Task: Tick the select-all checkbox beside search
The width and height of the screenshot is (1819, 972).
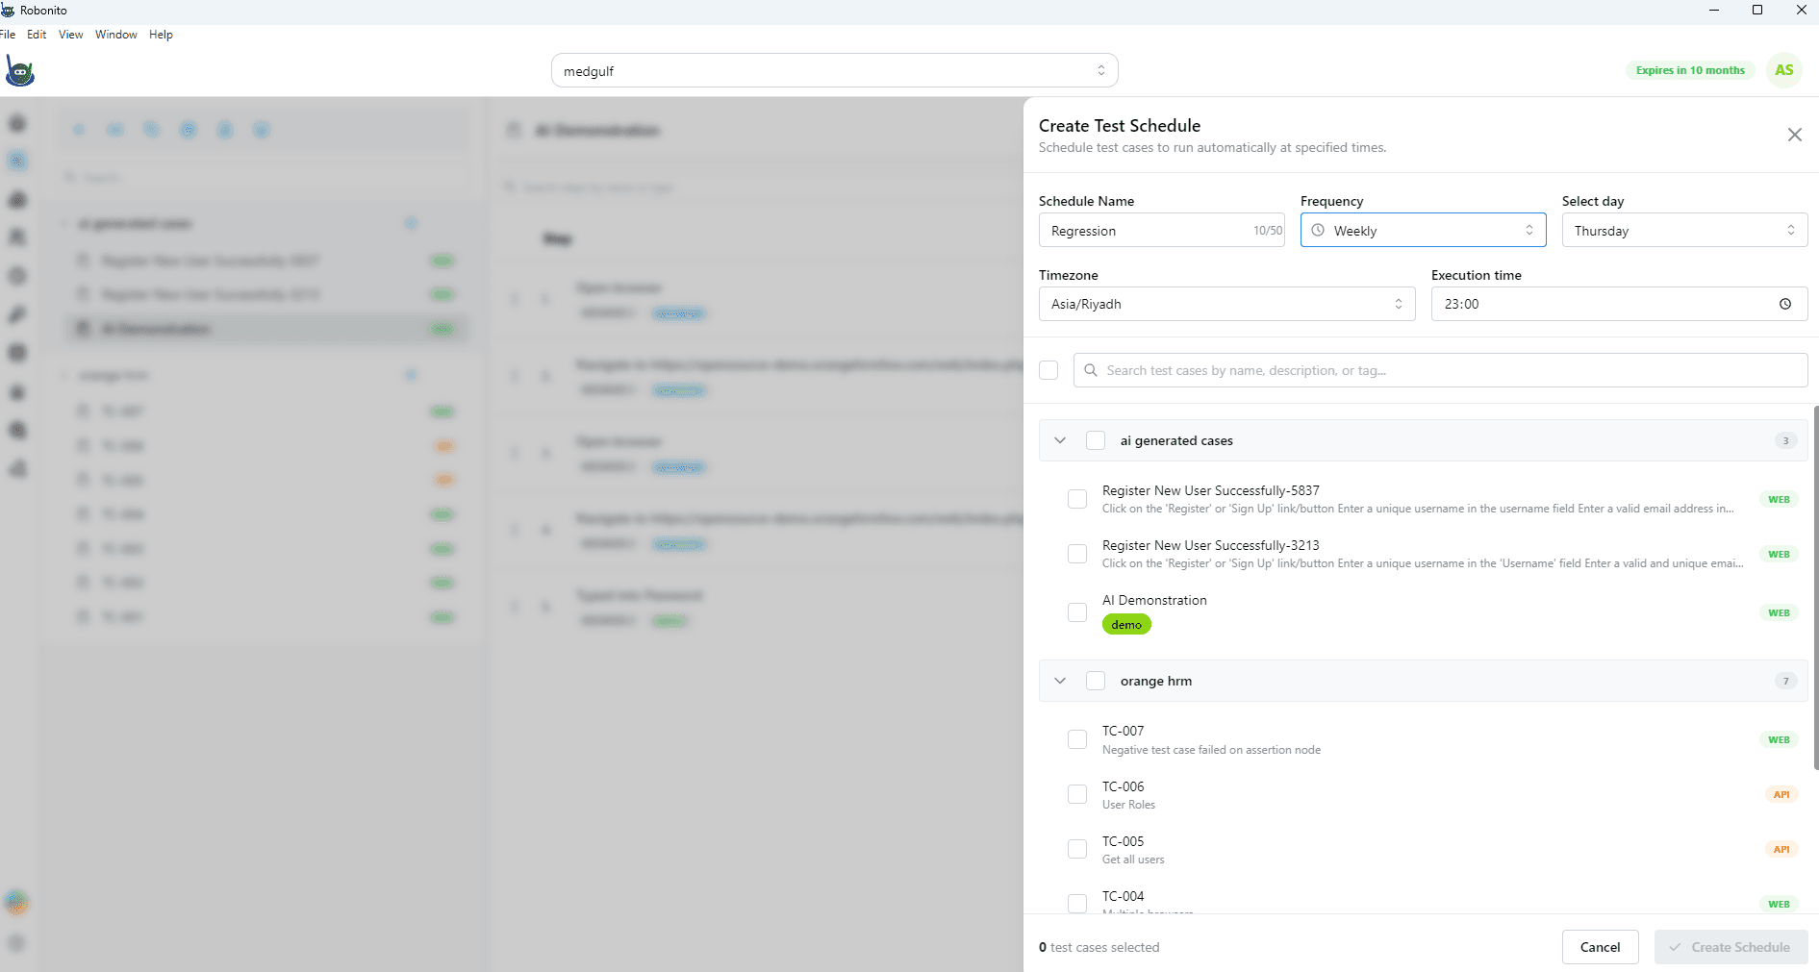Action: [1048, 370]
